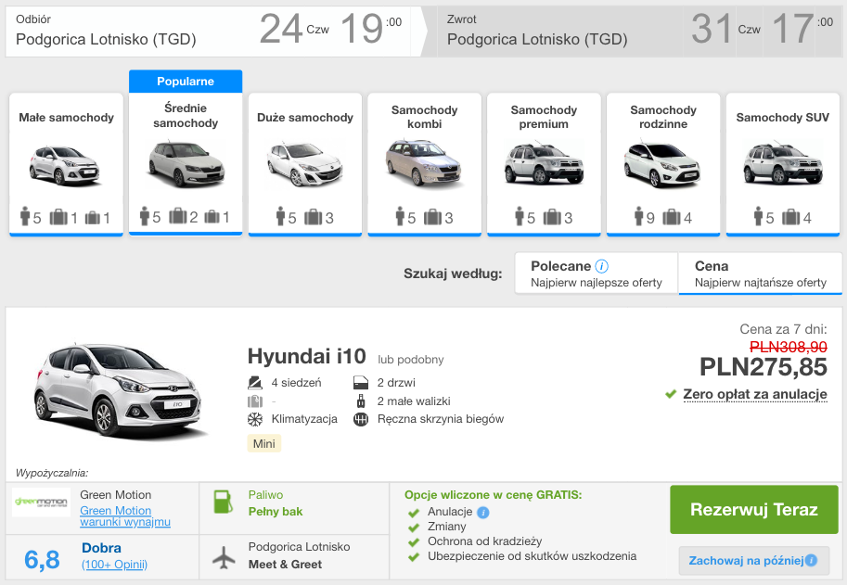Click the Popularne badge
Screen dimensions: 847x585
(x=186, y=82)
